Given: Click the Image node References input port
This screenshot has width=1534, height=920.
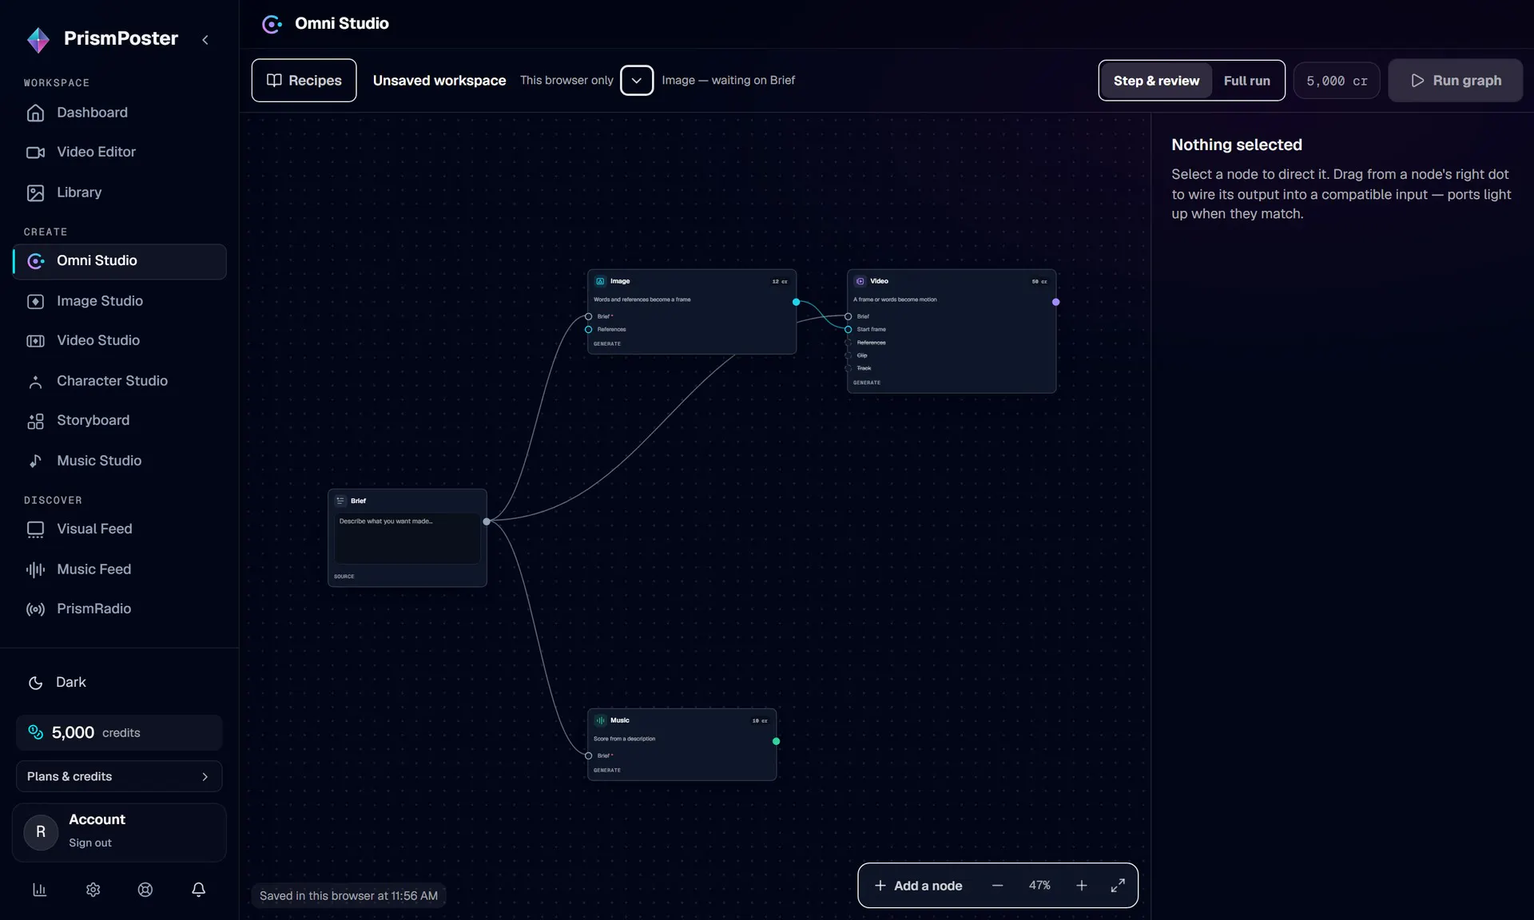Looking at the screenshot, I should click(x=589, y=329).
